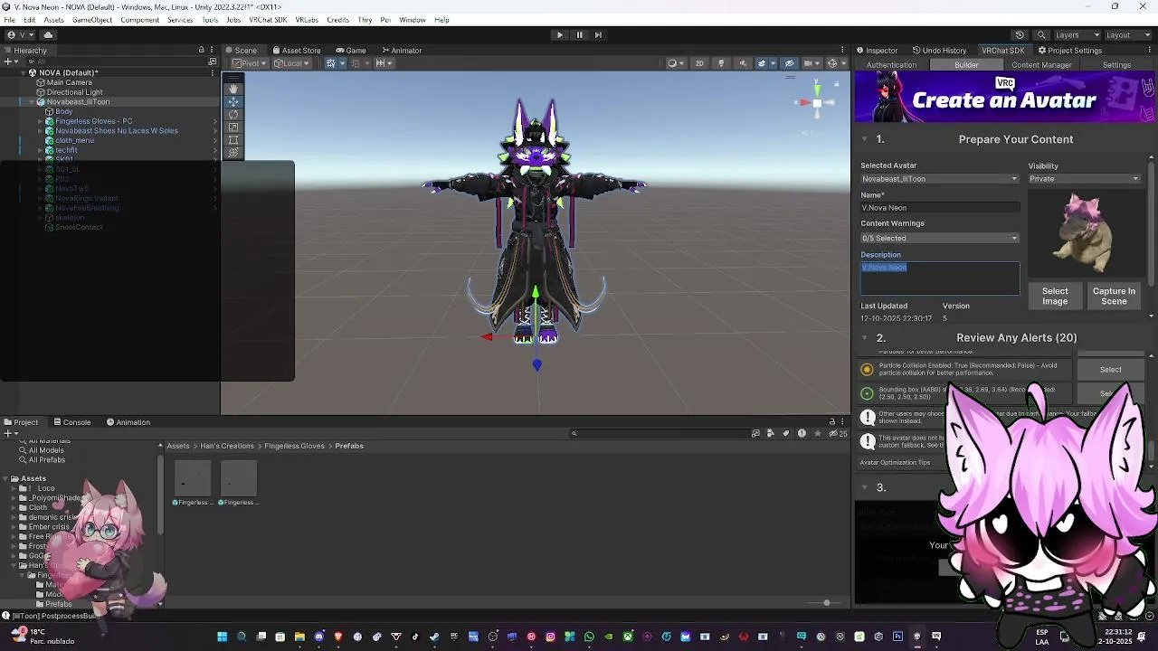This screenshot has width=1158, height=651.
Task: Select the Rotate tool
Action: (233, 114)
